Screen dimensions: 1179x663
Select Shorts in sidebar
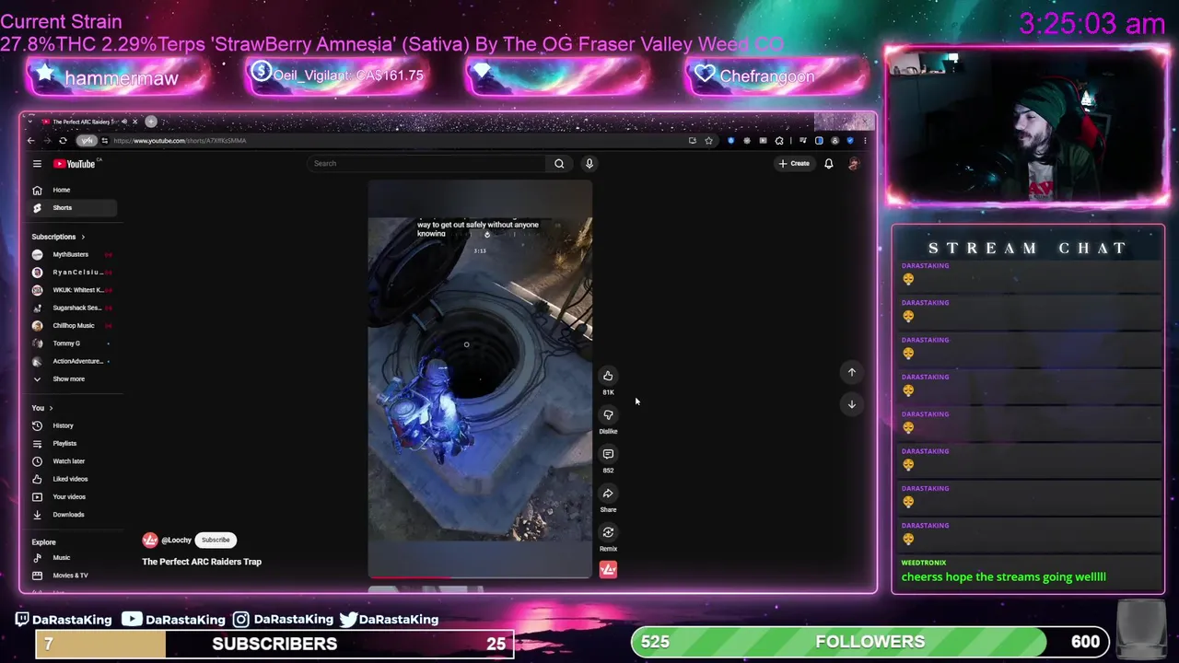[72, 208]
